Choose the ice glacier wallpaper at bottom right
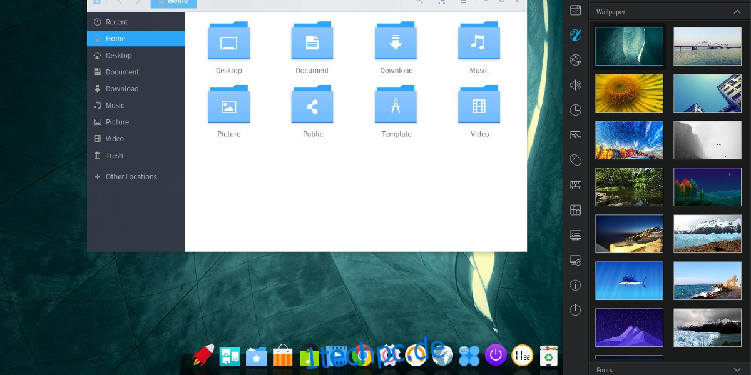 (x=707, y=327)
